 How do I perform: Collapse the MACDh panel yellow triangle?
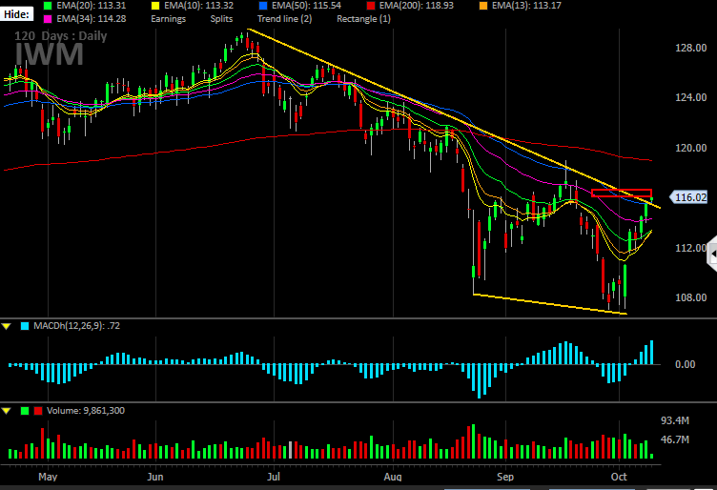[7, 326]
